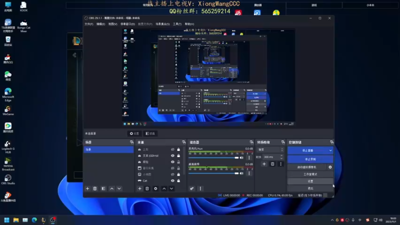Undock the Scene Transitions panel
Image resolution: width=400 pixels, height=225 pixels.
point(283,142)
